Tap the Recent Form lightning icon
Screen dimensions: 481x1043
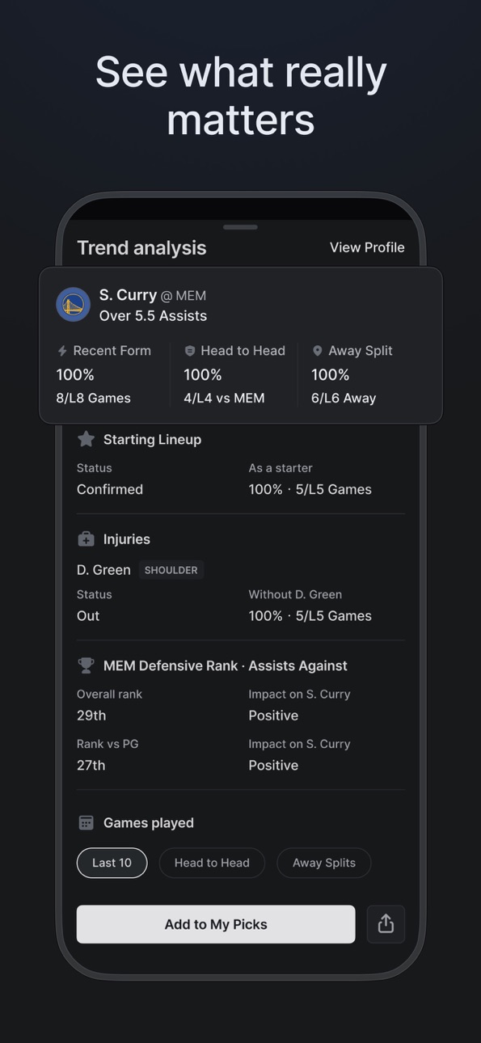62,351
